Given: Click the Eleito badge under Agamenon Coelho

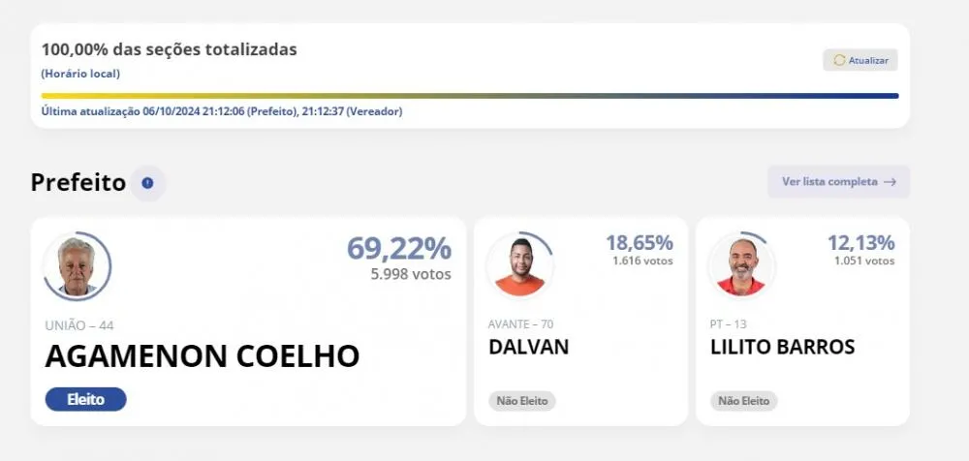Looking at the screenshot, I should tap(86, 399).
